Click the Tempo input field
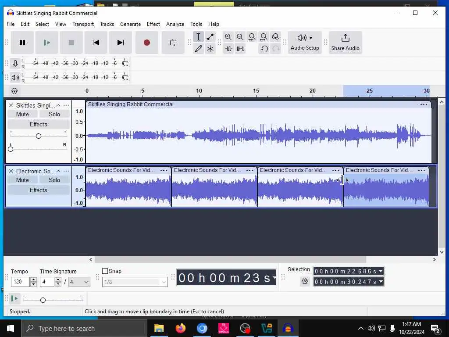449x337 pixels. pos(20,282)
